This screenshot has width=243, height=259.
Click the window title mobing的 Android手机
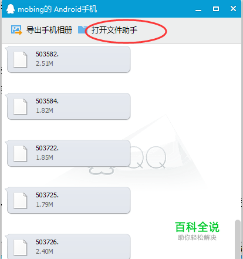[x=58, y=9]
